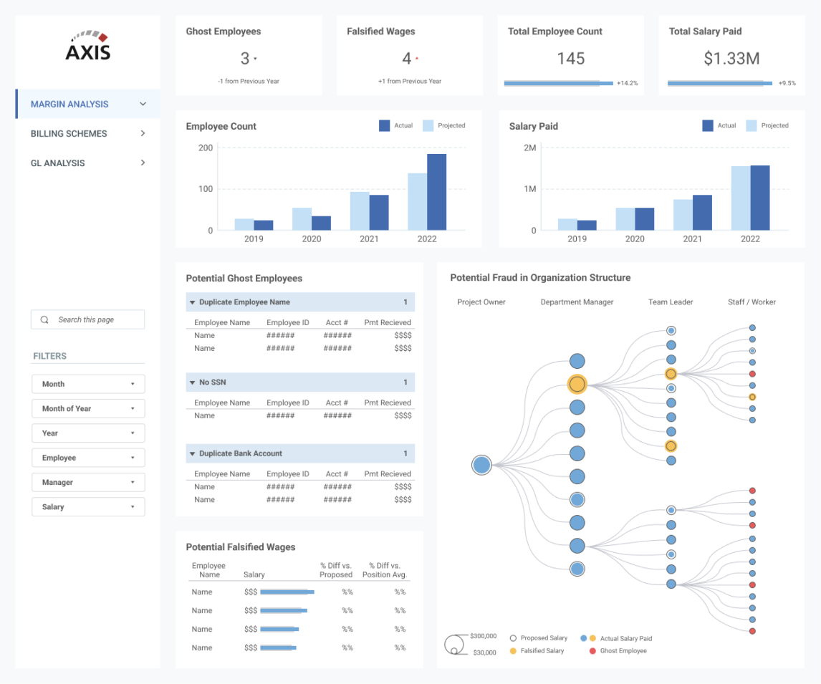This screenshot has height=684, width=821.
Task: Click the Projected swatch in Employee Count legend
Action: (428, 125)
